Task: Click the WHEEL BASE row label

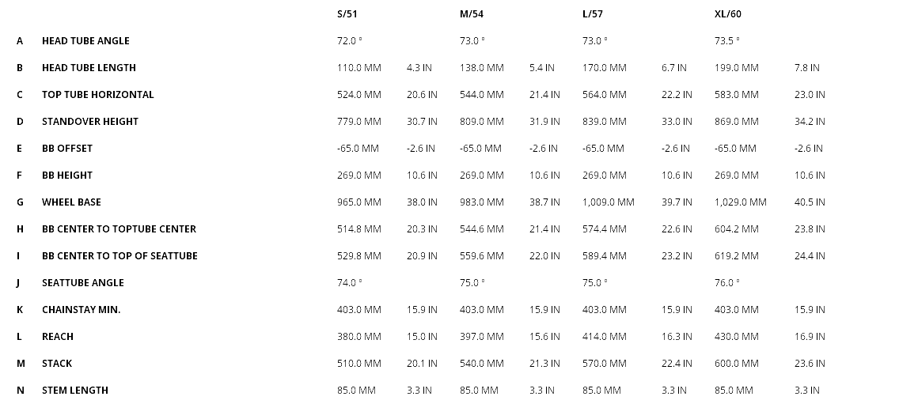Action: tap(71, 202)
